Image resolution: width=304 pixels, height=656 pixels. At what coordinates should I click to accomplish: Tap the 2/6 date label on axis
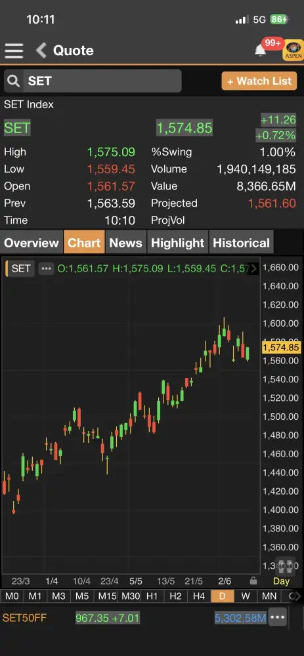[225, 581]
